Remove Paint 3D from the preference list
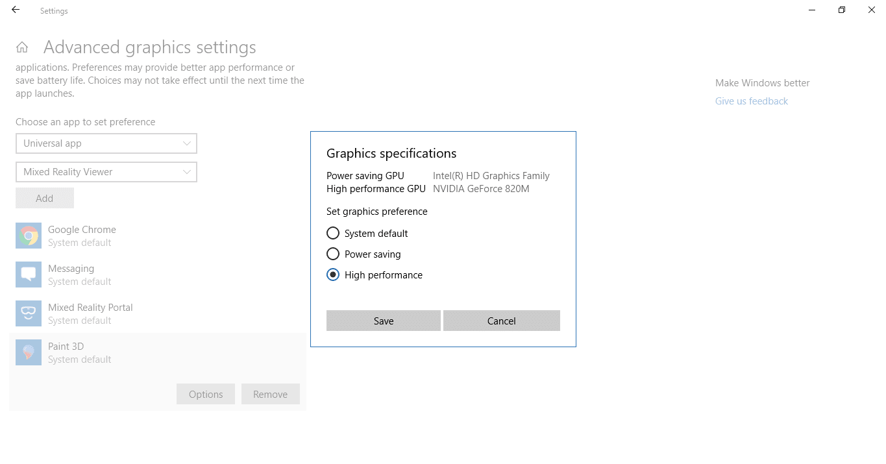This screenshot has height=464, width=886. tap(271, 394)
